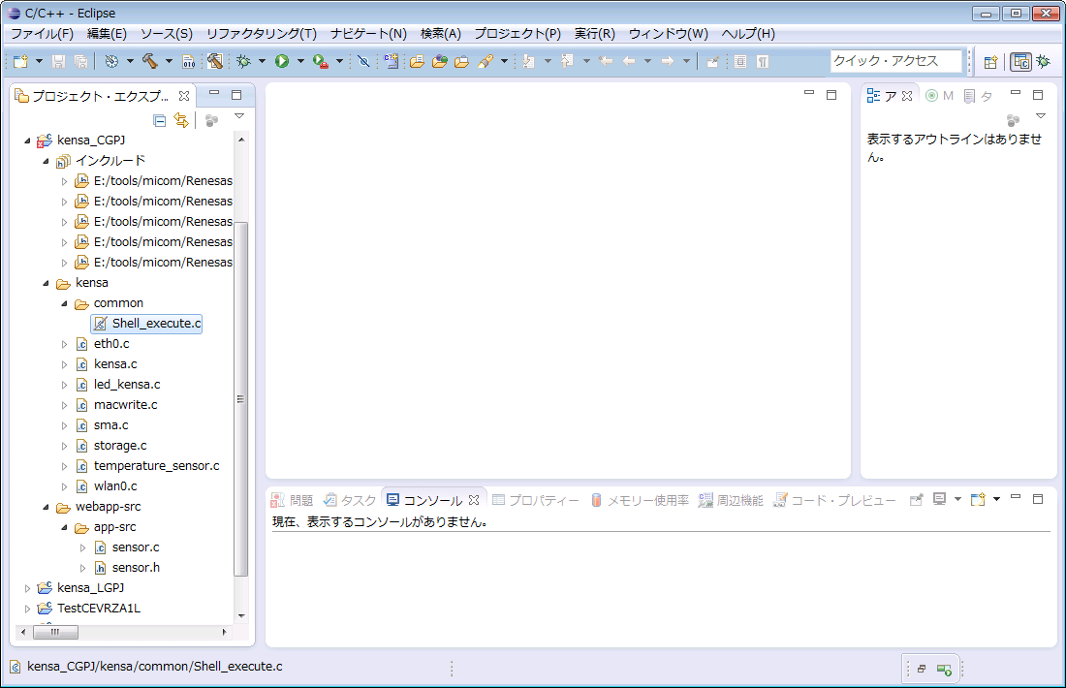The width and height of the screenshot is (1066, 688).
Task: Collapse the webapp-src folder
Action: coord(47,507)
